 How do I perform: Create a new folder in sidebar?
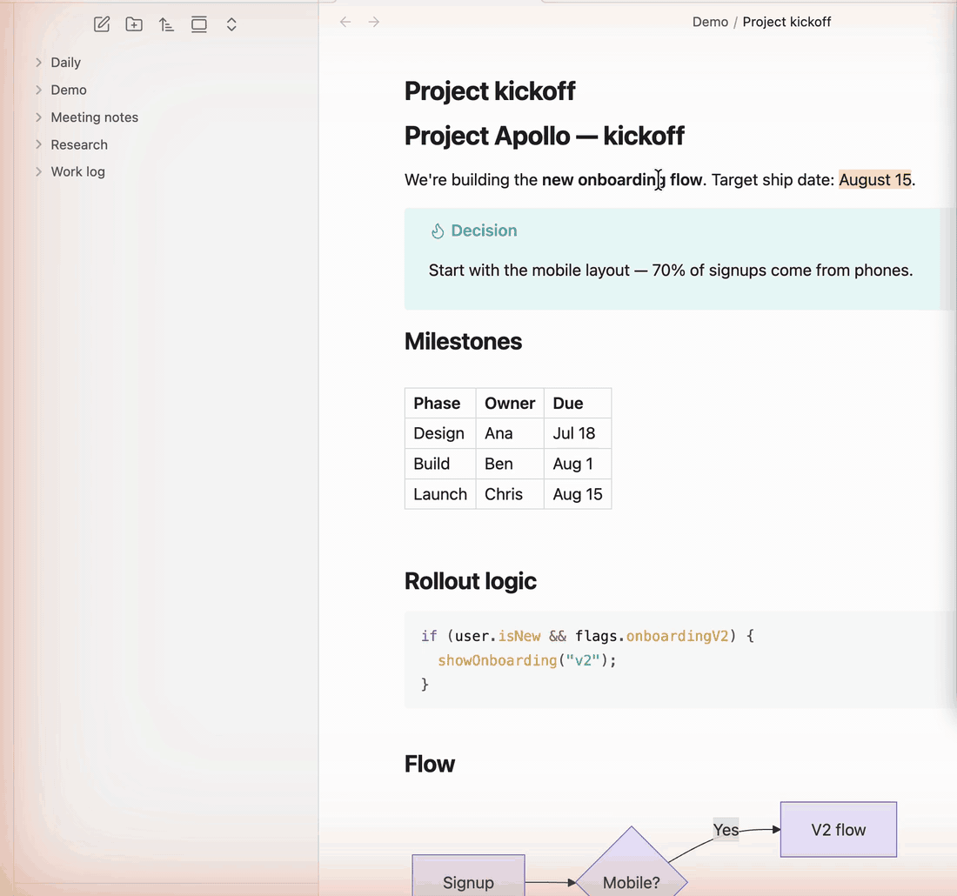tap(134, 24)
